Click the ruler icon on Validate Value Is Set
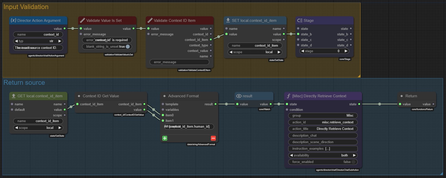Screen dimensions: 446x178 click(x=82, y=20)
